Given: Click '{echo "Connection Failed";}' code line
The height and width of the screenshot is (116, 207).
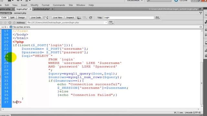Looking at the screenshot, I should point(87,95).
